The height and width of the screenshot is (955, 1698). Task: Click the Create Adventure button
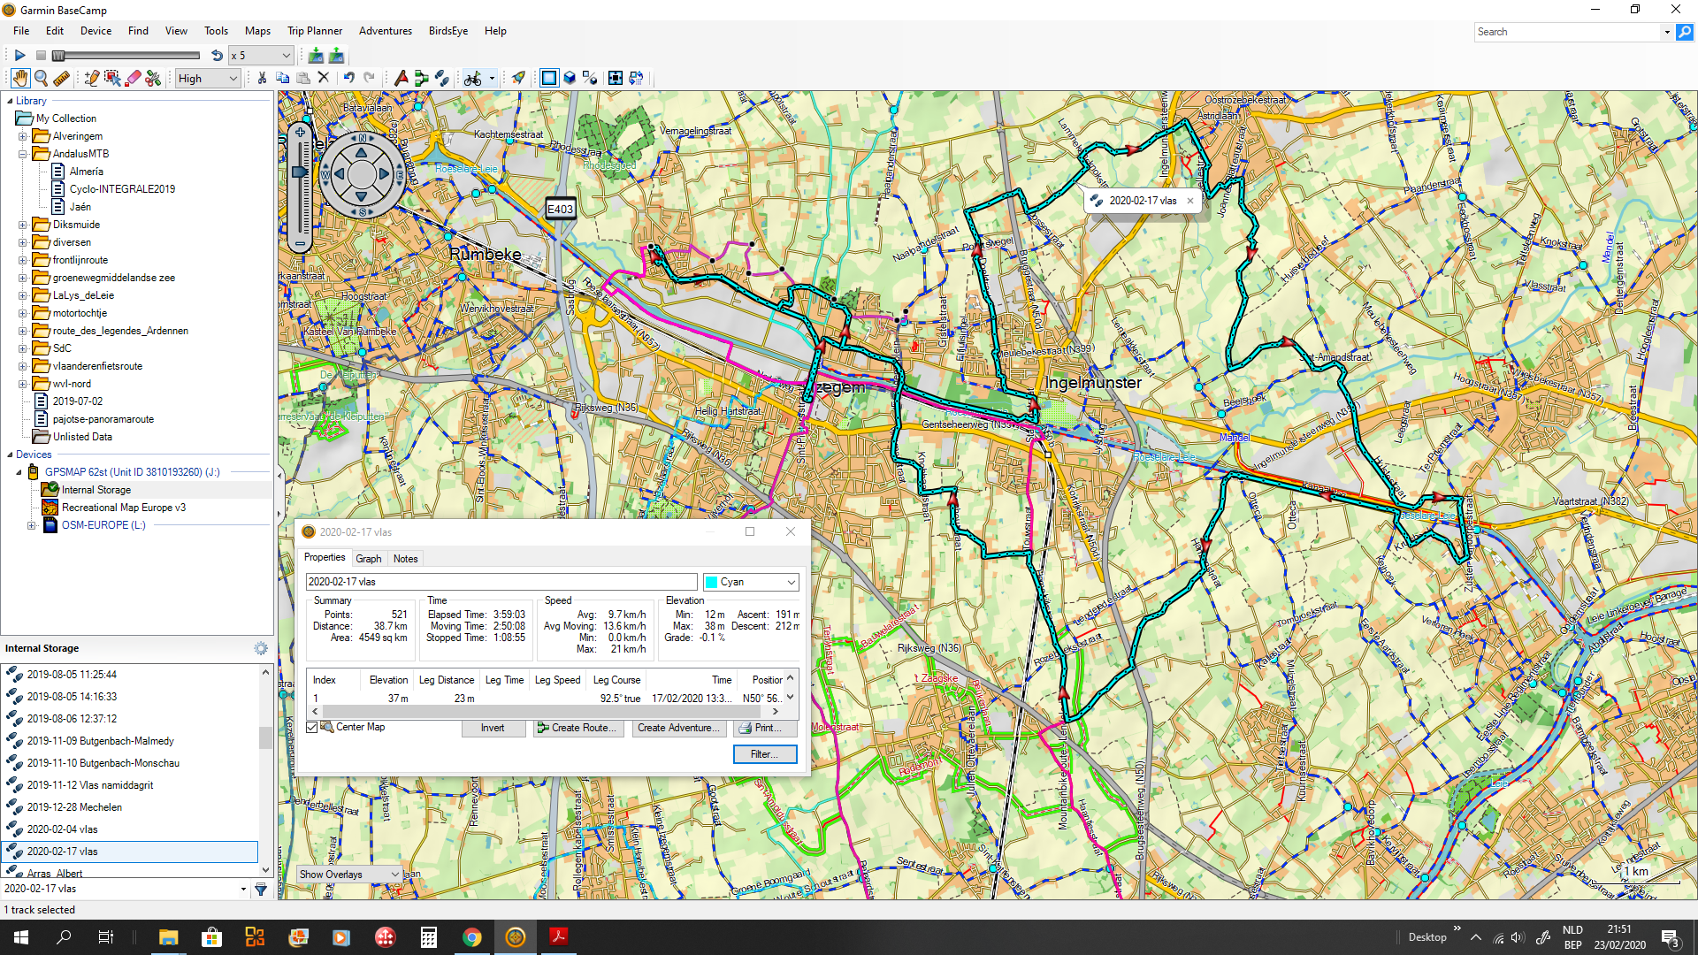pos(679,728)
